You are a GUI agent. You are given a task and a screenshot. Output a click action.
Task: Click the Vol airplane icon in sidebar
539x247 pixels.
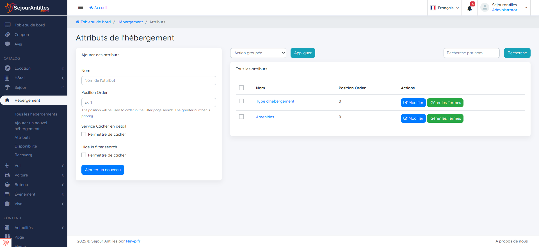(x=7, y=166)
